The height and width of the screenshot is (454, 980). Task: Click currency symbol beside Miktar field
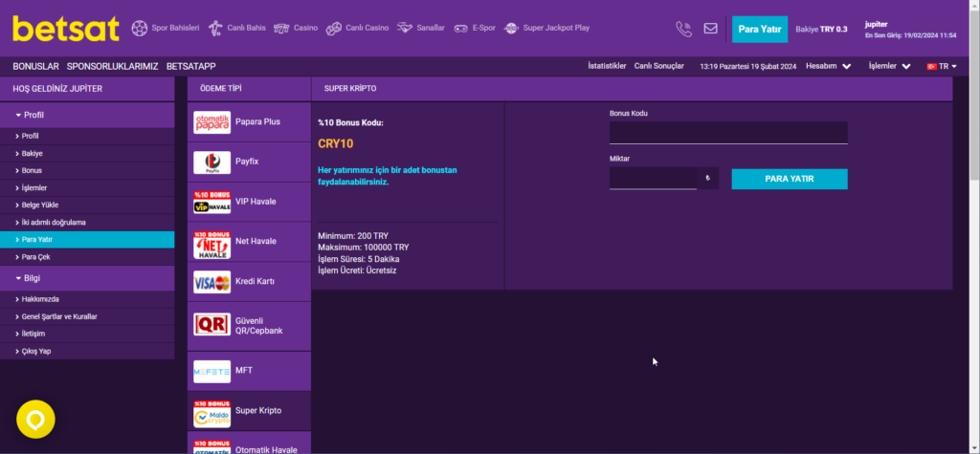[x=707, y=178]
